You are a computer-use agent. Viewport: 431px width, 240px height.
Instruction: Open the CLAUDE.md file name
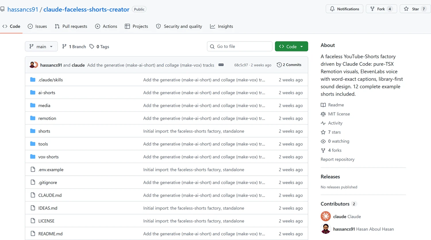(x=50, y=195)
